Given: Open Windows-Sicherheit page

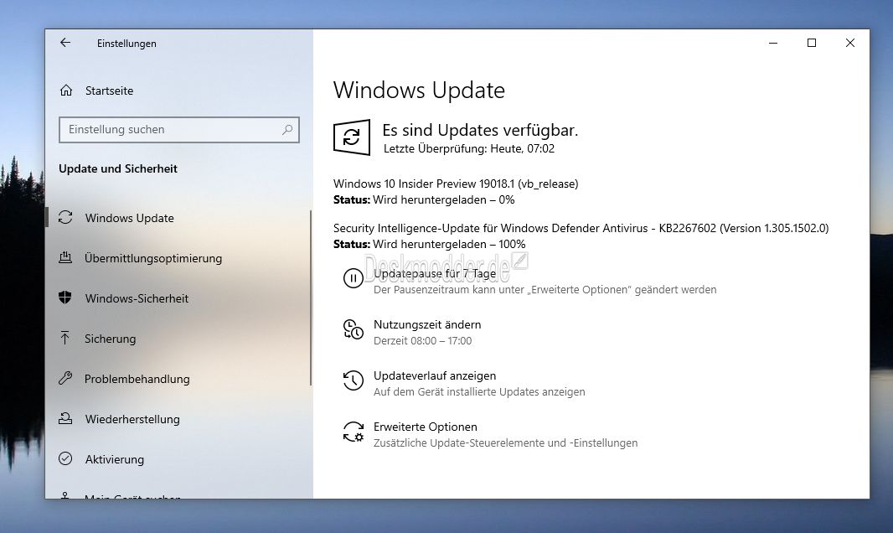Looking at the screenshot, I should coord(137,298).
